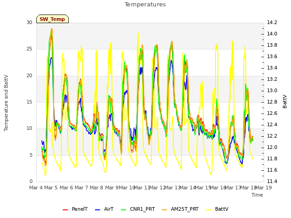Click the 15 left axis tick label

29,102
